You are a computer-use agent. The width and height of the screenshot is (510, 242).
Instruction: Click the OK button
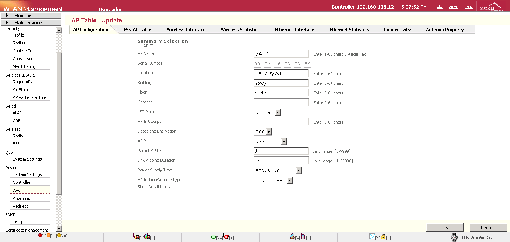point(445,227)
